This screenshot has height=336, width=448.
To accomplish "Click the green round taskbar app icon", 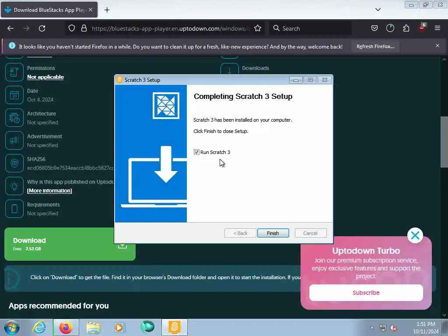I will point(147,327).
